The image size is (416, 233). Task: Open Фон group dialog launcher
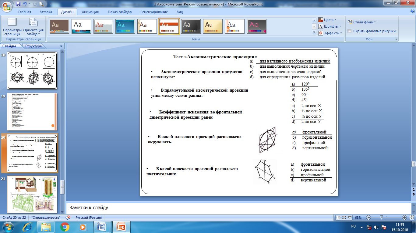click(x=396, y=39)
